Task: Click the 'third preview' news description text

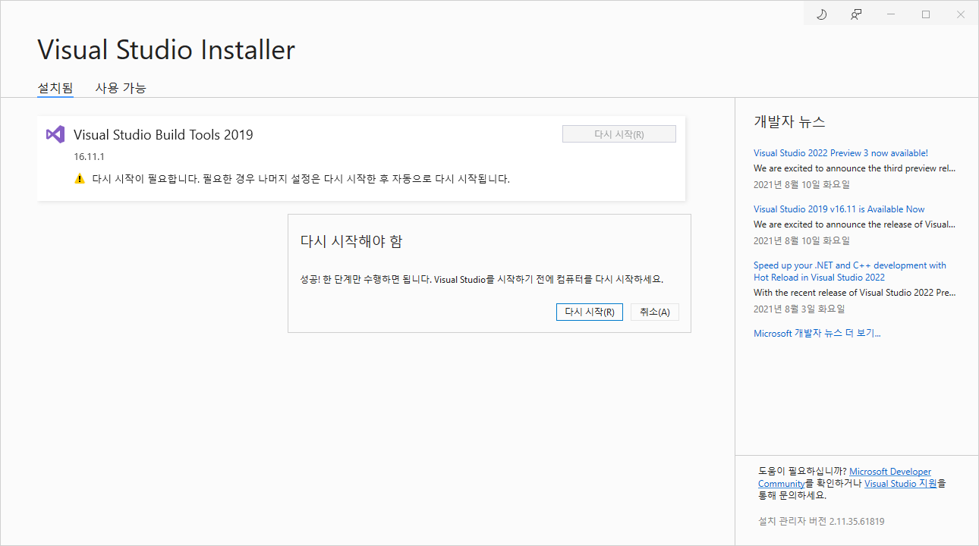Action: coord(855,168)
